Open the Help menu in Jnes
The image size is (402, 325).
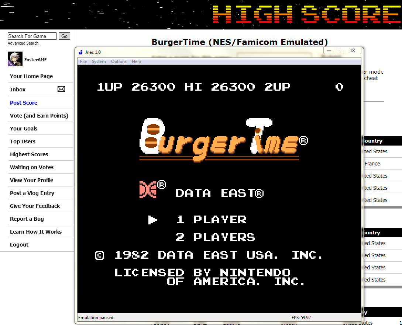(136, 62)
